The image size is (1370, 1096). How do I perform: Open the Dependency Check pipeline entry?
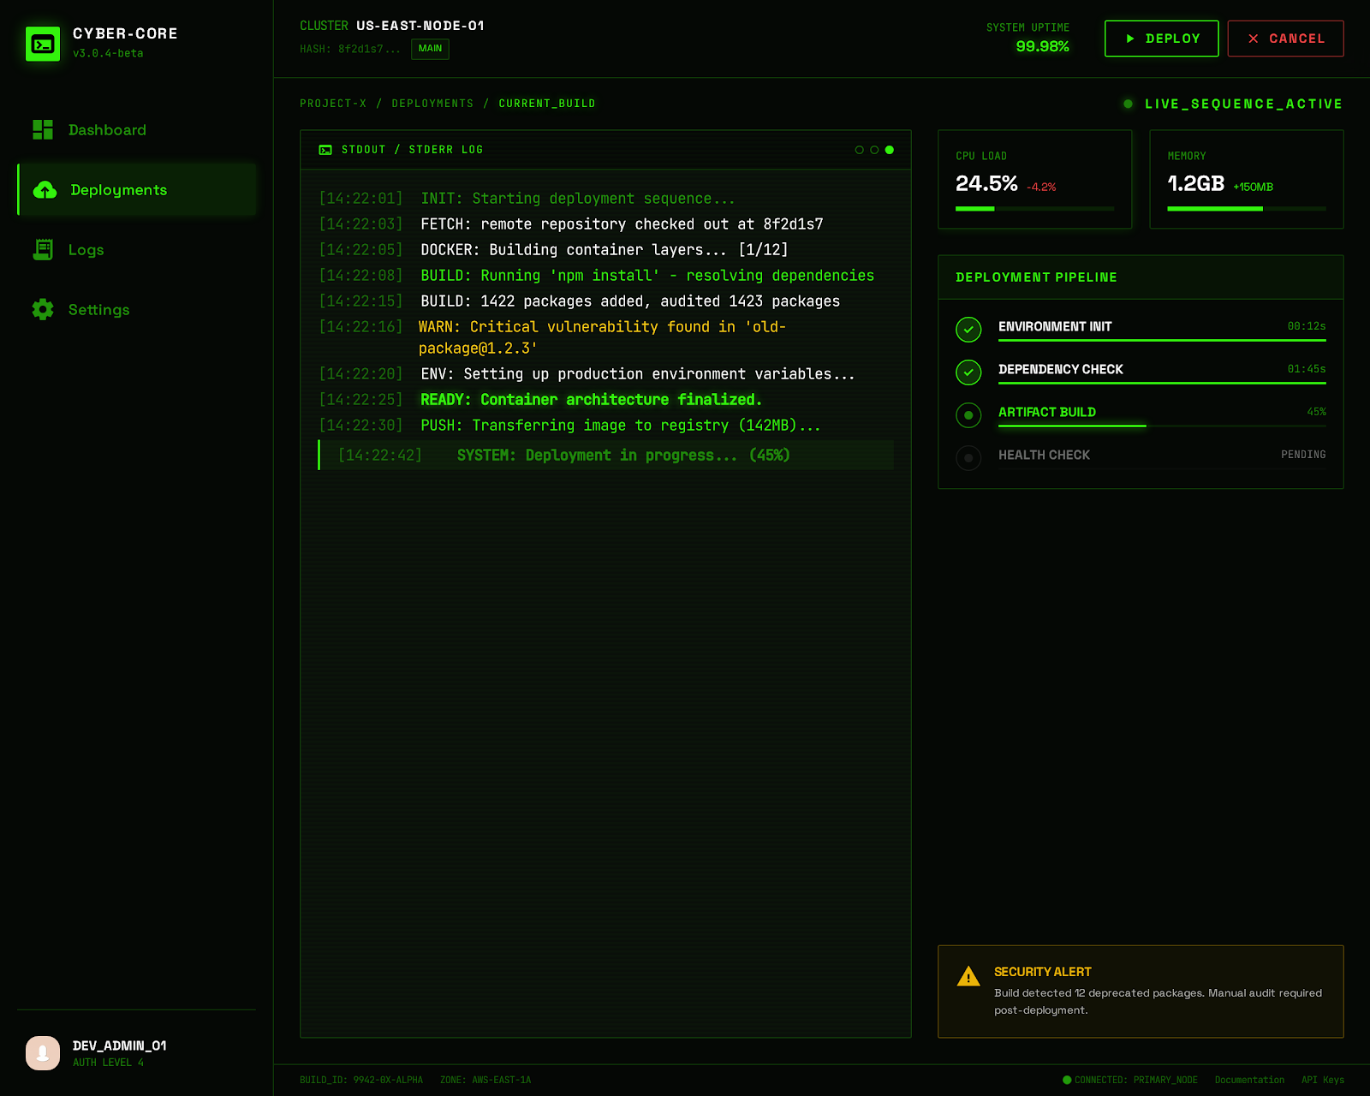tap(1061, 369)
